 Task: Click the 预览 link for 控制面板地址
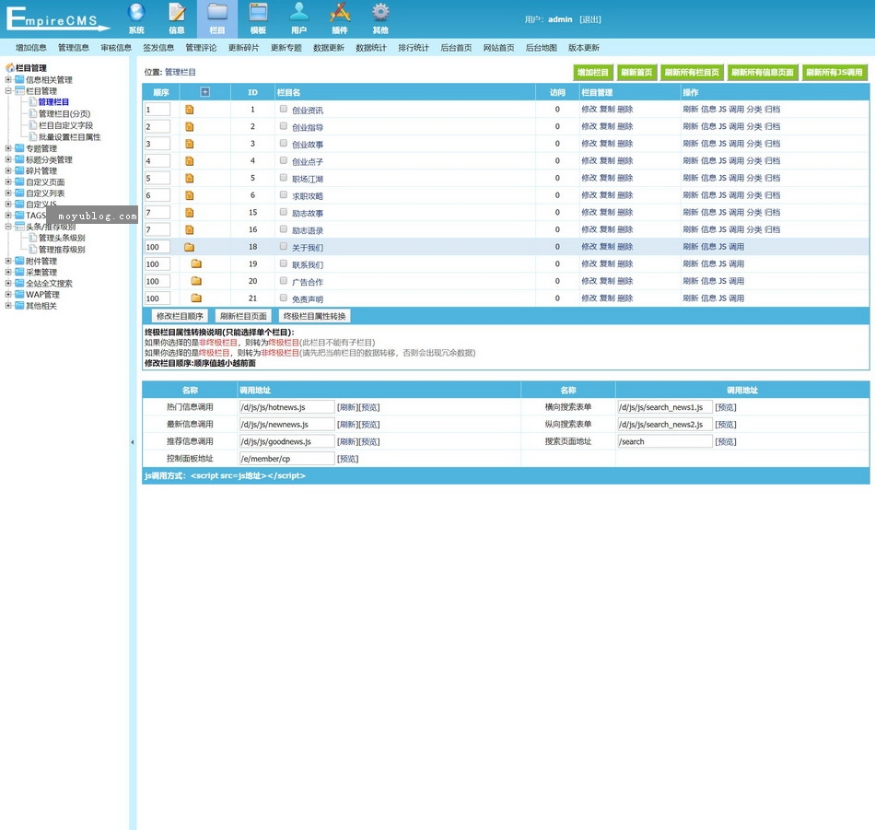point(347,459)
